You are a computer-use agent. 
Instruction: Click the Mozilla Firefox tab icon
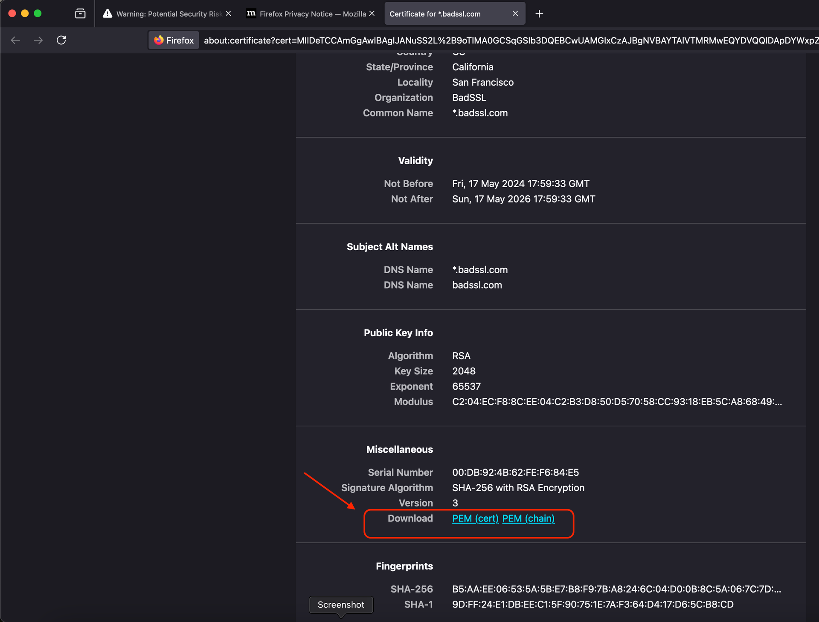point(252,14)
